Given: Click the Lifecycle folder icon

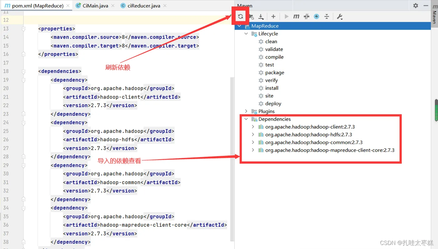Looking at the screenshot, I should (x=254, y=34).
